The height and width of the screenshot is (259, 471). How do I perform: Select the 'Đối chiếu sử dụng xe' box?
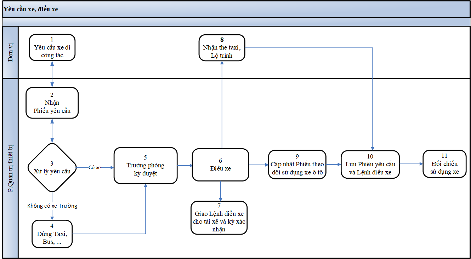coord(444,164)
